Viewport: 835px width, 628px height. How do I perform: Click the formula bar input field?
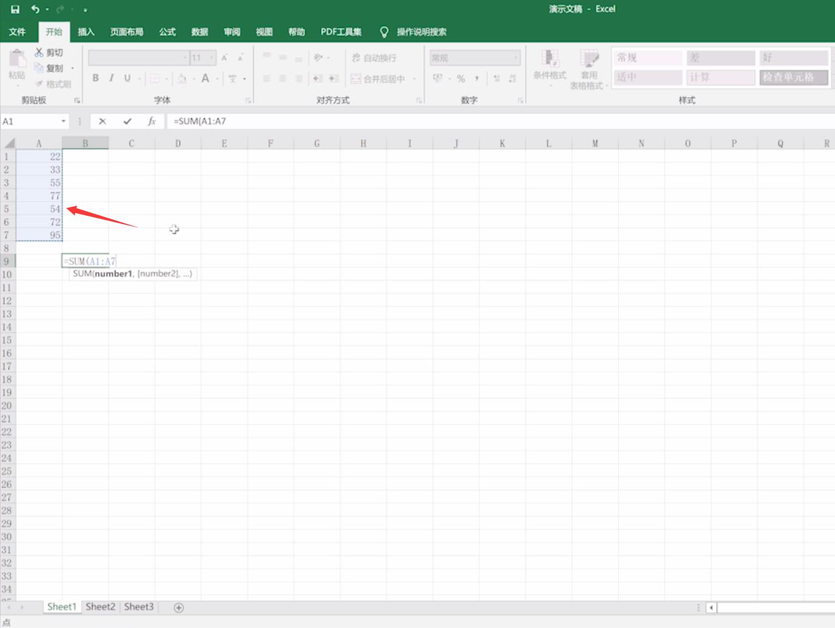point(500,121)
